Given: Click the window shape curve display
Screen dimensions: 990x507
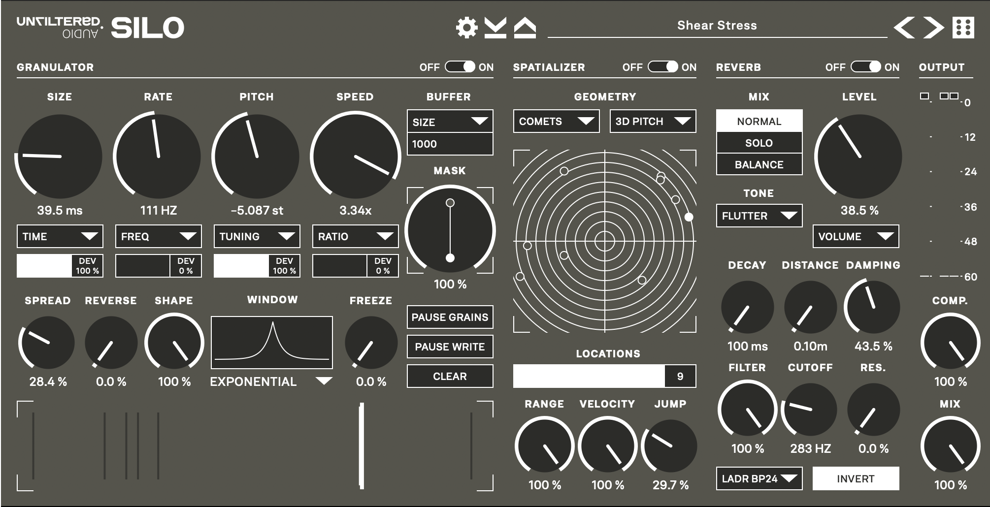Looking at the screenshot, I should (x=272, y=343).
